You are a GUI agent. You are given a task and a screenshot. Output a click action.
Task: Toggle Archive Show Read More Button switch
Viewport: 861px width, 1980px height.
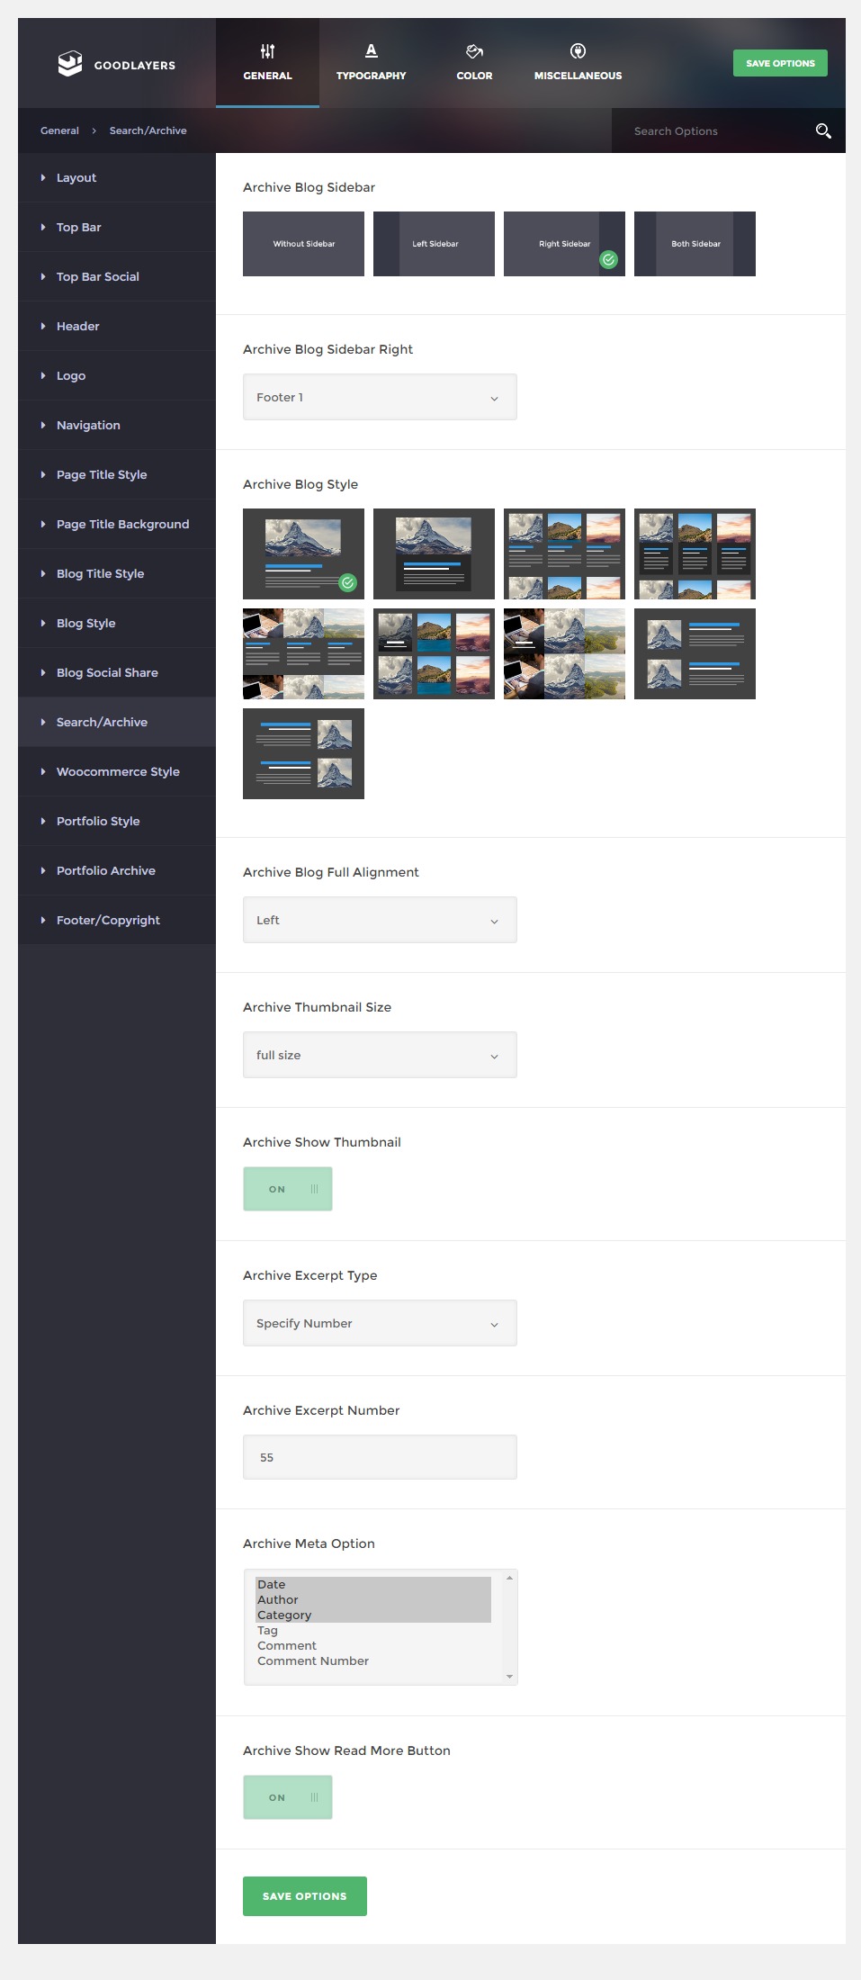tap(288, 1797)
